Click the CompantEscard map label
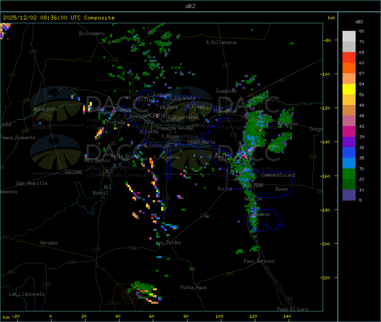This screenshot has width=381, height=322. 278,175
